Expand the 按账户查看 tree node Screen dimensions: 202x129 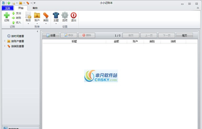(x=5, y=41)
